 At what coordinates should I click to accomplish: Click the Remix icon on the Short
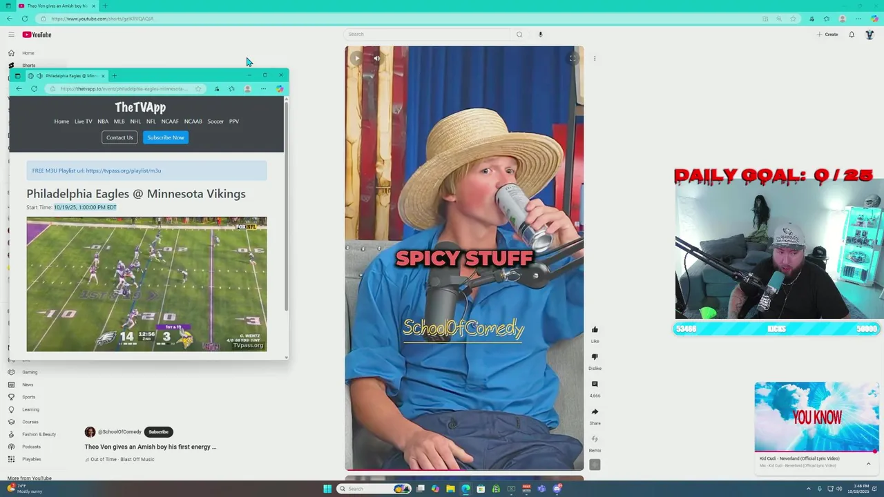point(595,439)
